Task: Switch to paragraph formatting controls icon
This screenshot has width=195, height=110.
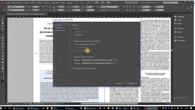Action: click(4, 10)
